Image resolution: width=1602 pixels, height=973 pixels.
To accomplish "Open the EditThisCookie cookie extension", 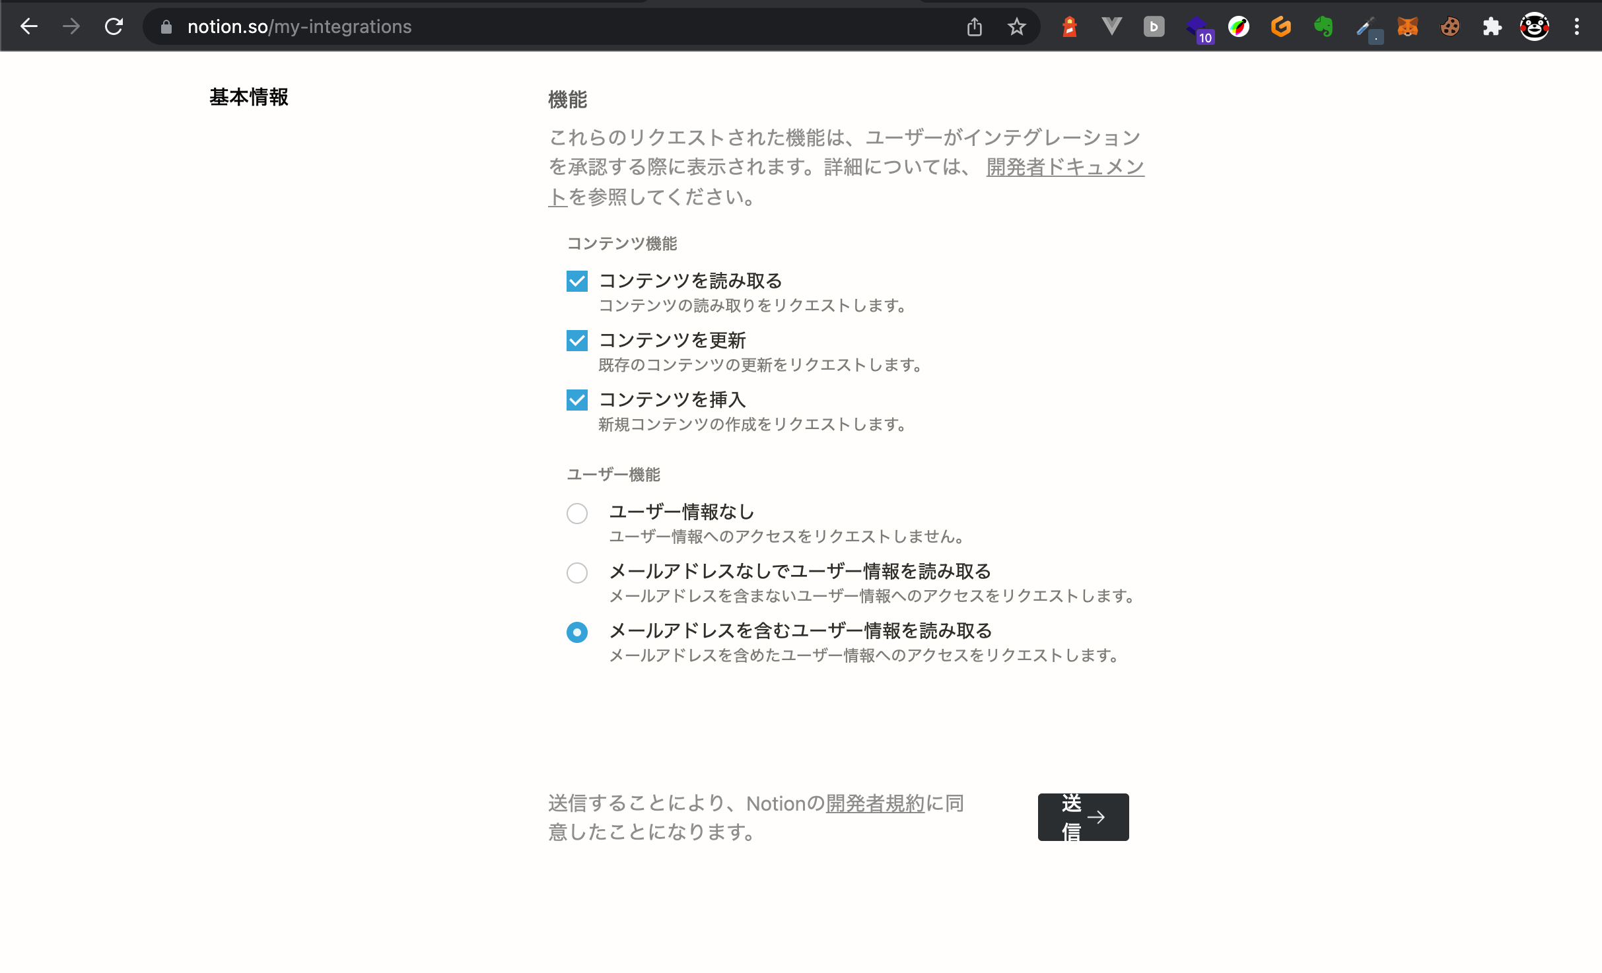I will pos(1450,26).
